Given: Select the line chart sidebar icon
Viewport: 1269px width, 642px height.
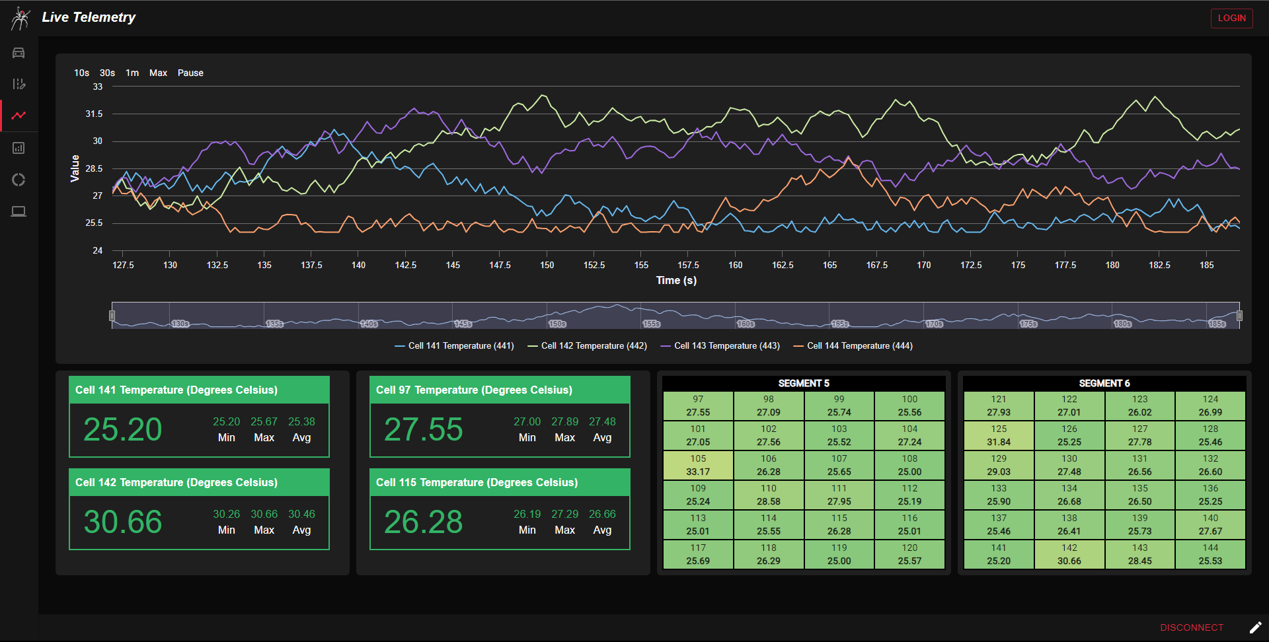Looking at the screenshot, I should tap(19, 116).
